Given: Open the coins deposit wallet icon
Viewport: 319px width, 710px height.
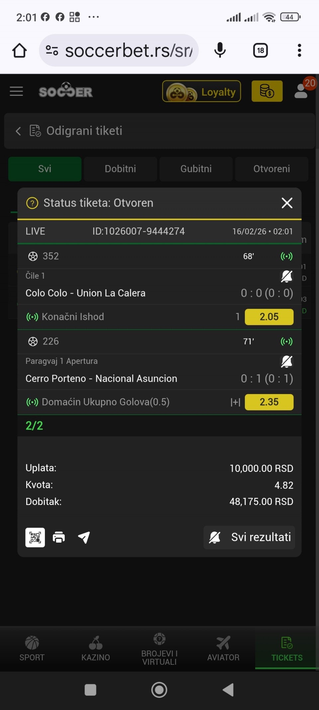Looking at the screenshot, I should click(267, 91).
